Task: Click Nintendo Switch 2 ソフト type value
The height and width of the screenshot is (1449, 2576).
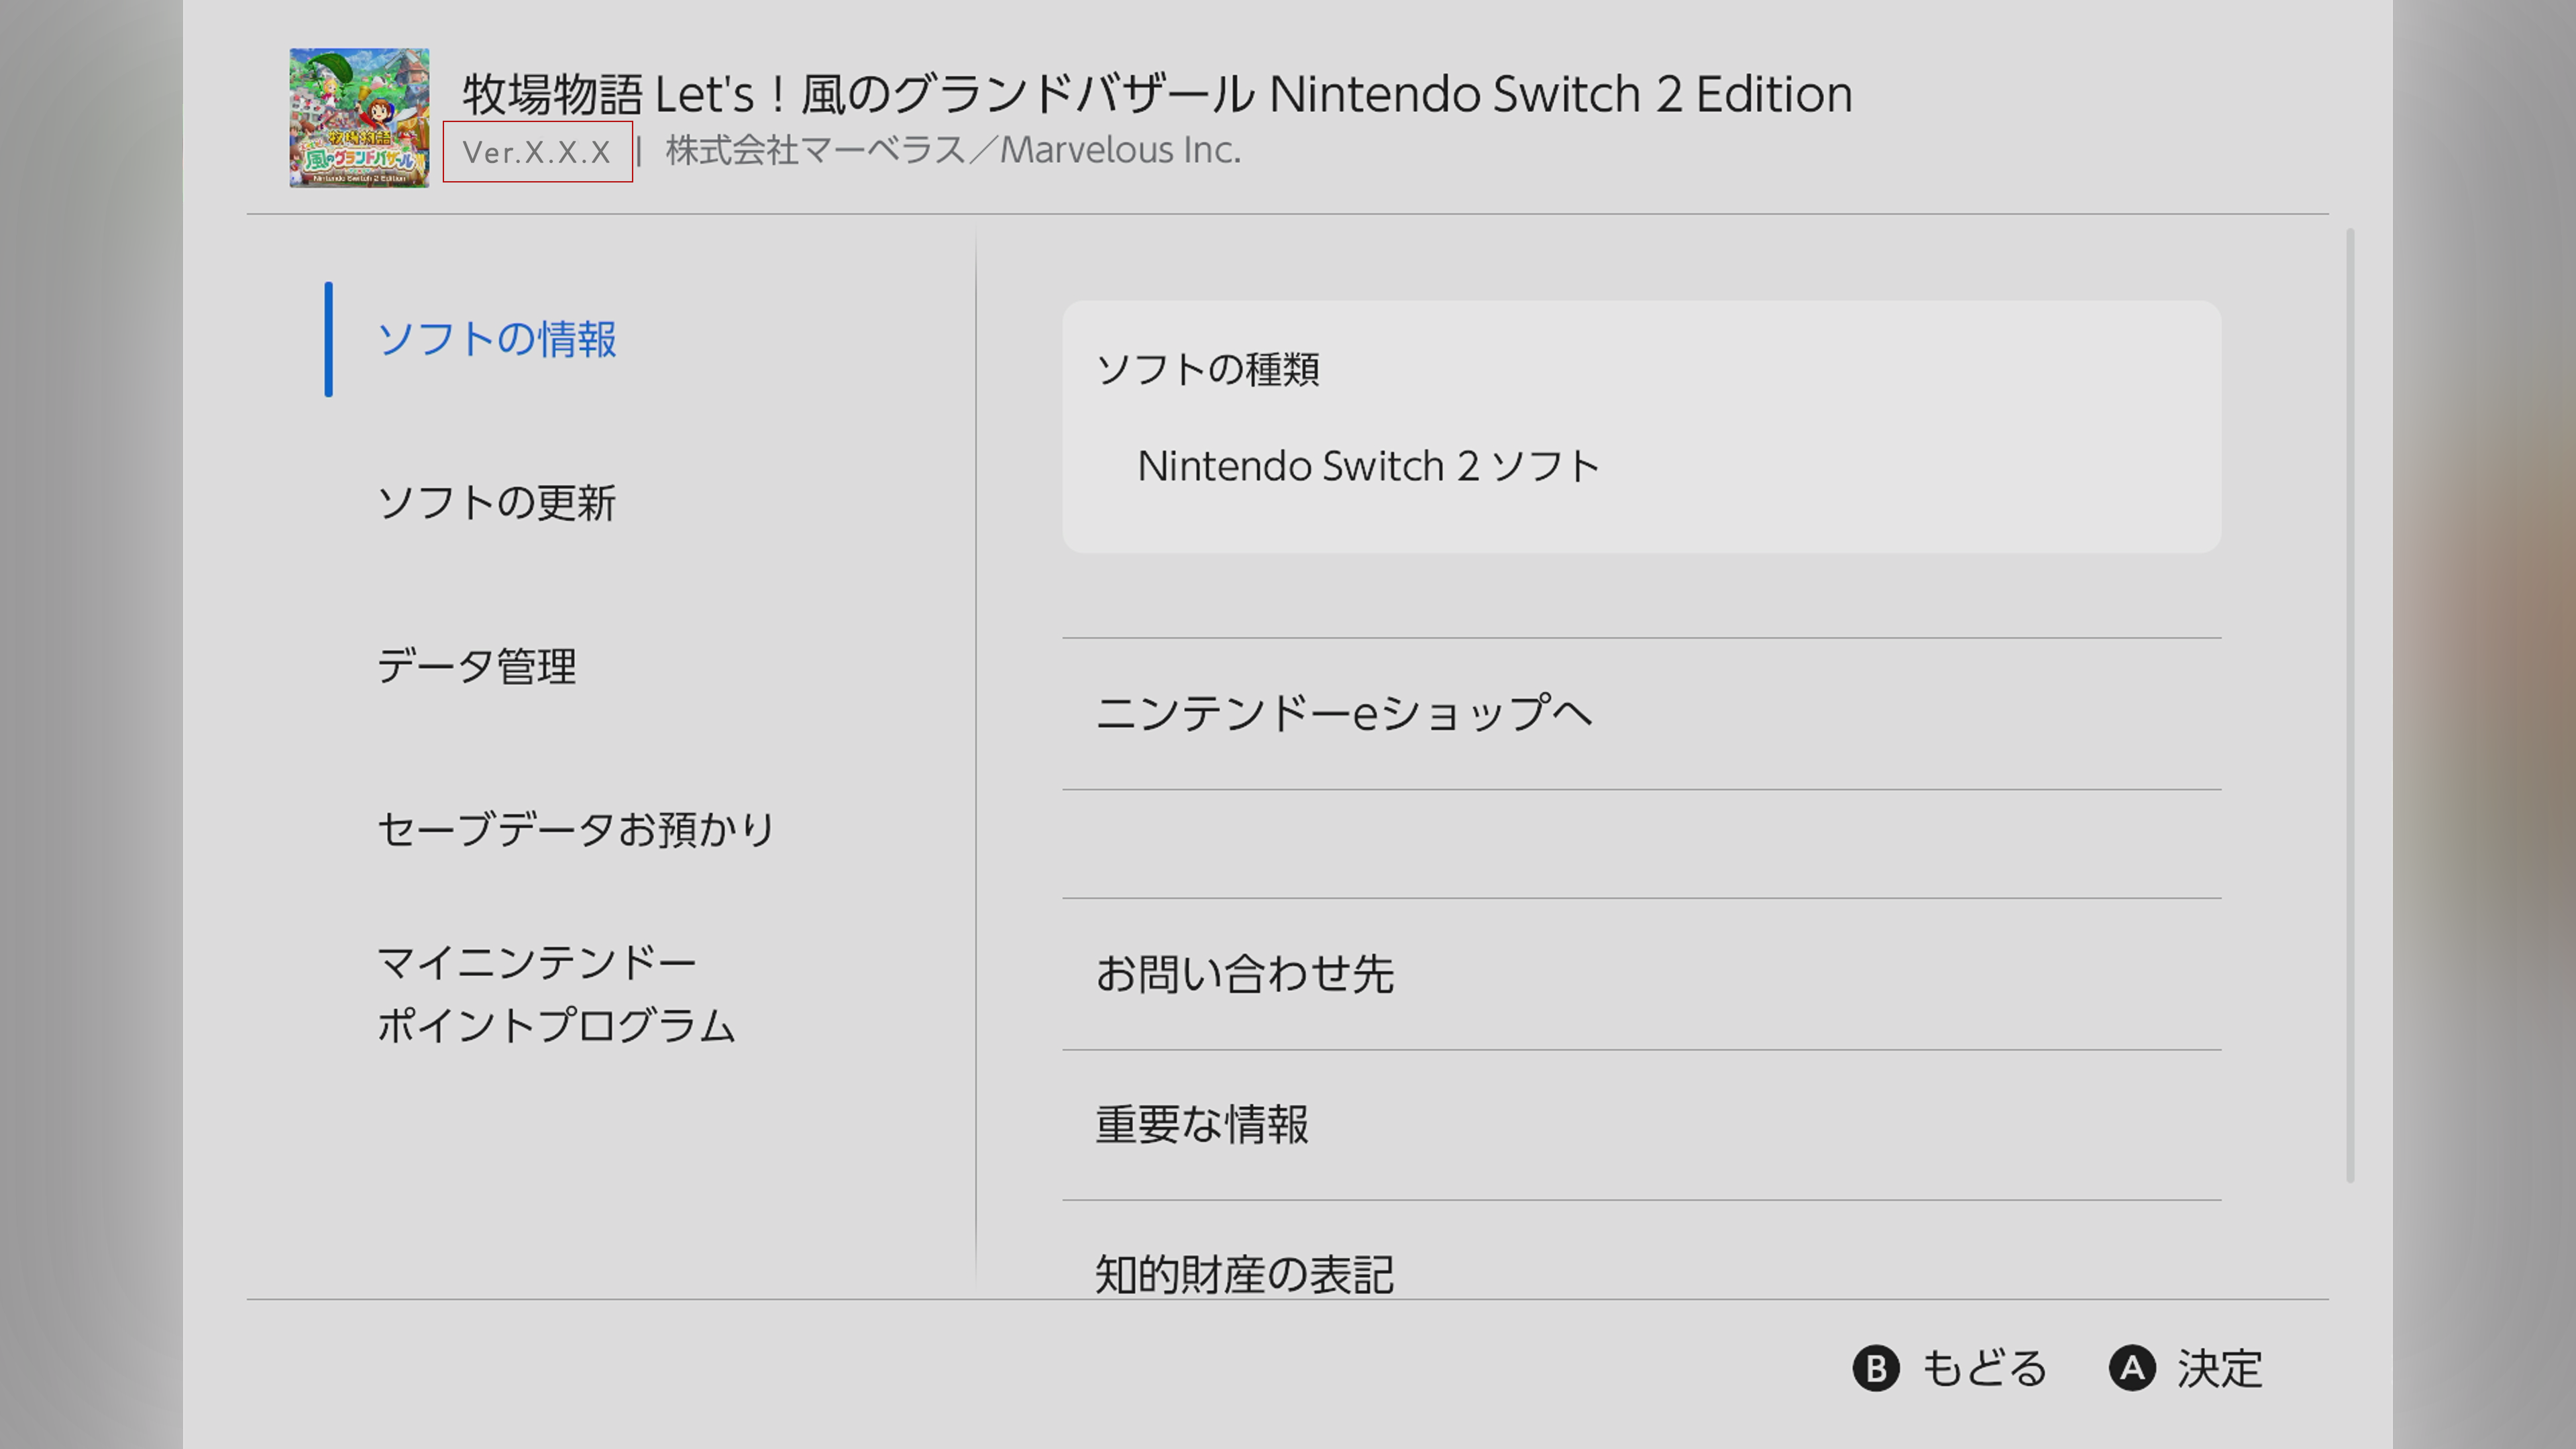Action: [1368, 467]
